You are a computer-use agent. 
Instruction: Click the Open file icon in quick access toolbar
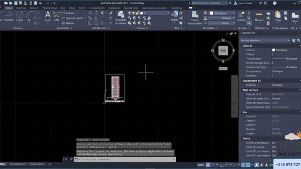point(11,3)
